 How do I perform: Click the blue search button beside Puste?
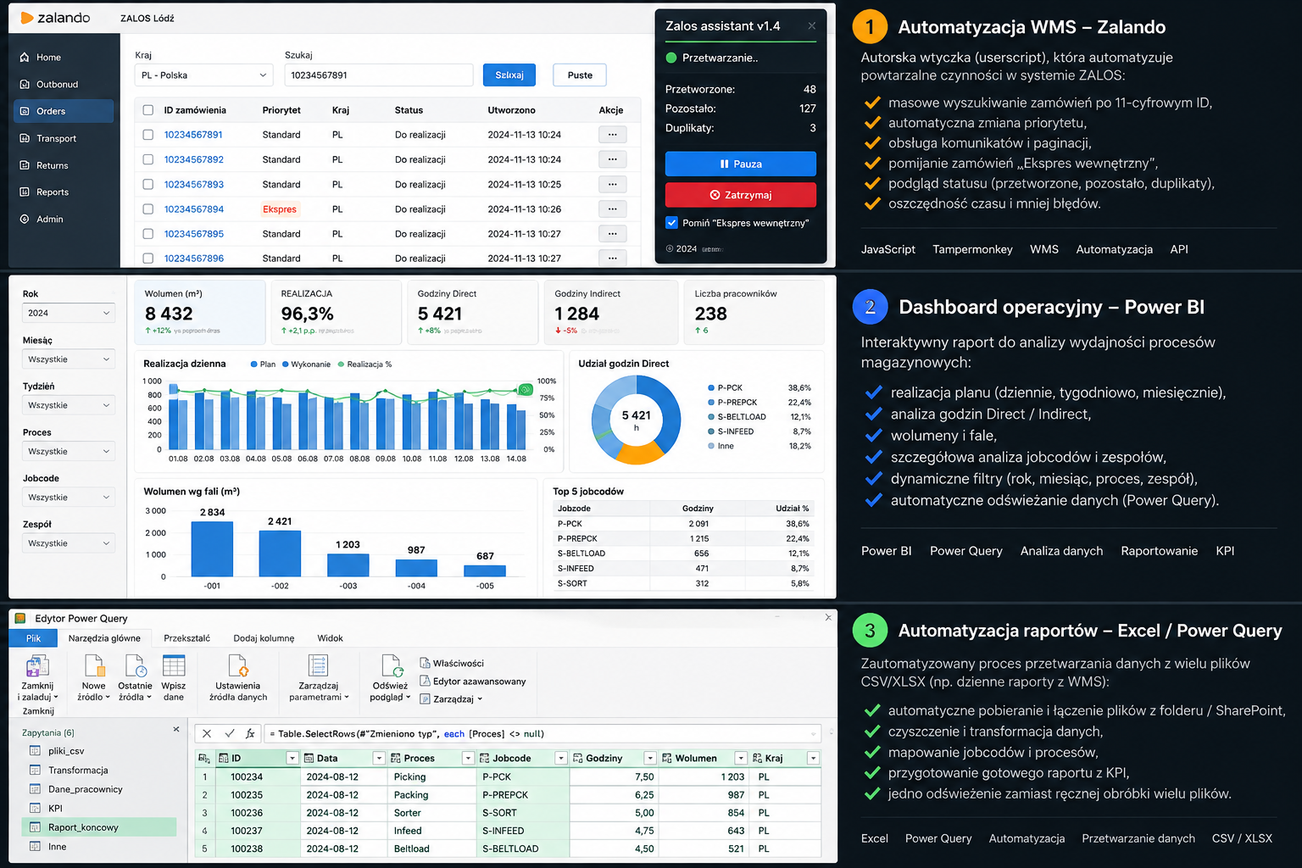509,75
